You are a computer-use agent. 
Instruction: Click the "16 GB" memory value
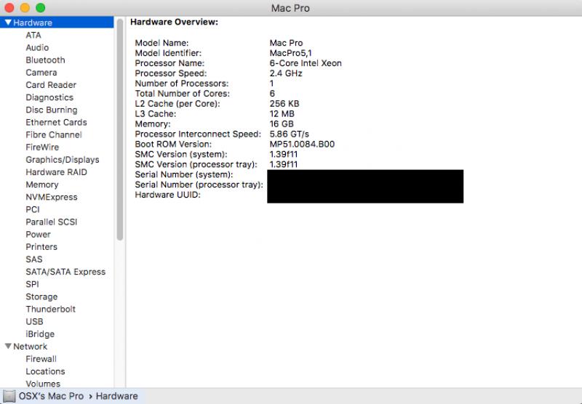tap(282, 124)
